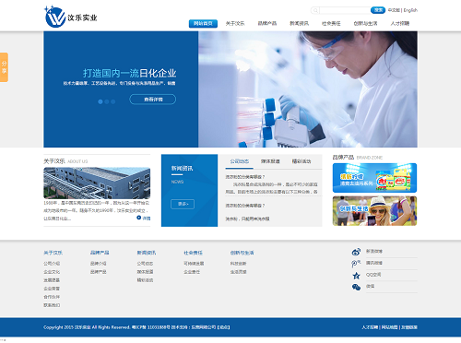461x343 pixels.
Task: Click the blue 搜索 search button
Action: [x=378, y=10]
